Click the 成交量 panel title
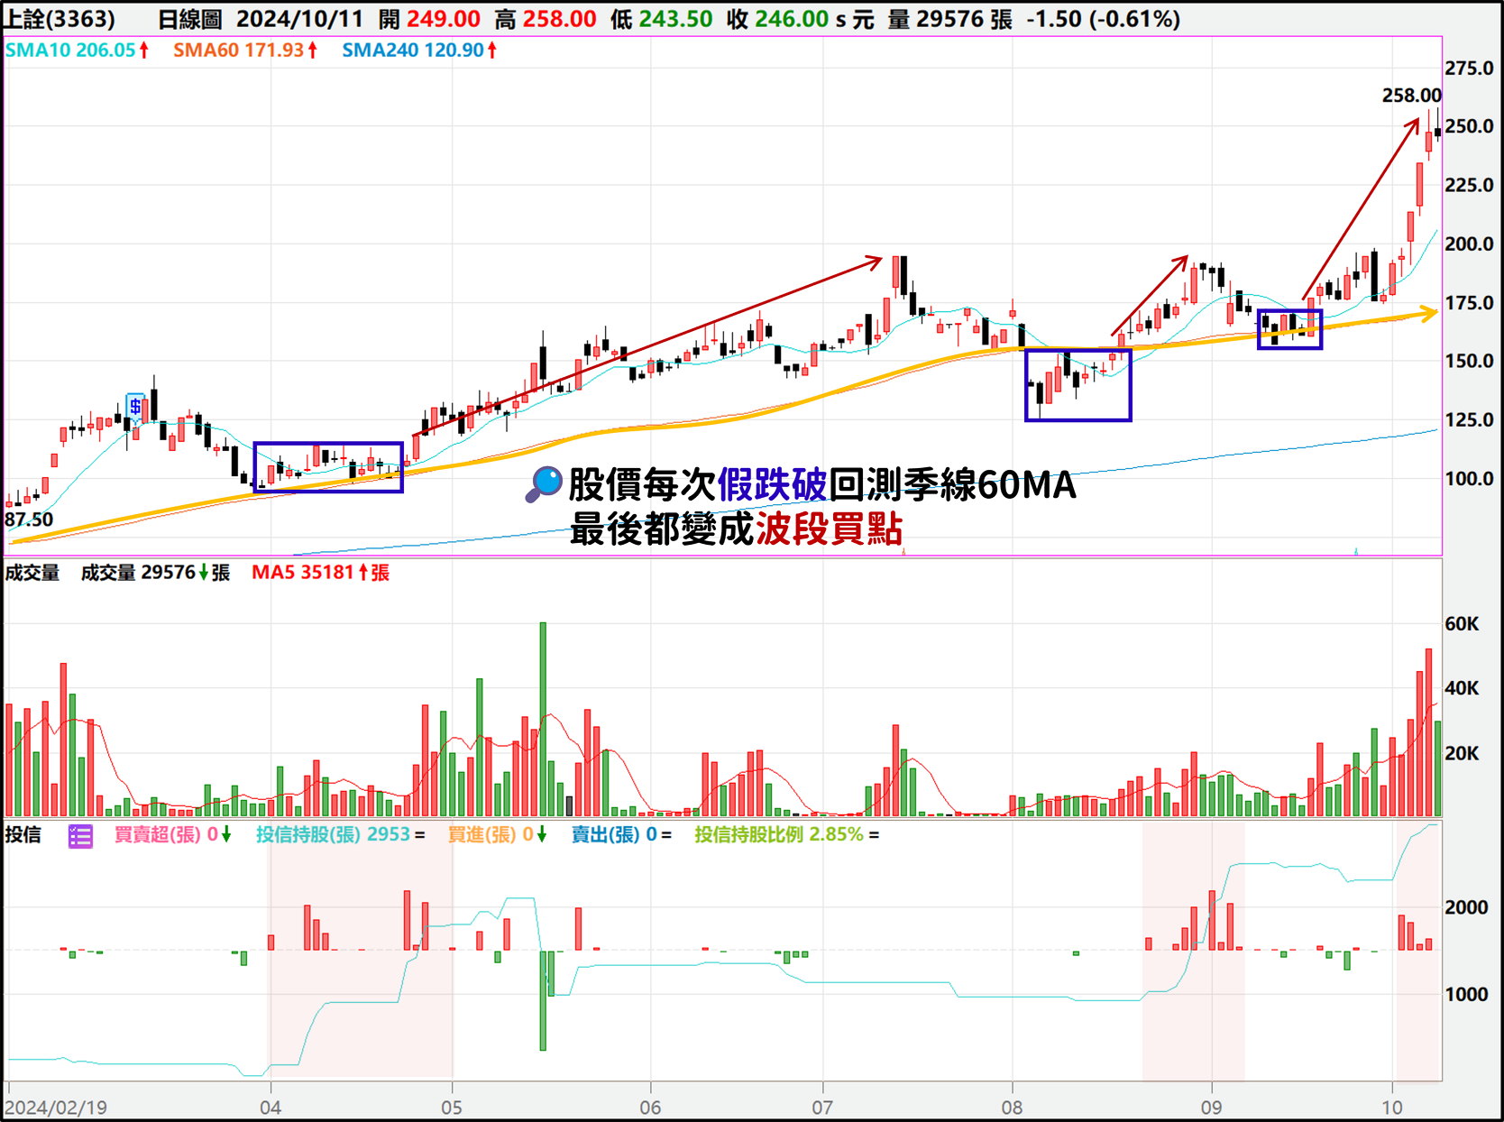This screenshot has width=1504, height=1122. [32, 573]
